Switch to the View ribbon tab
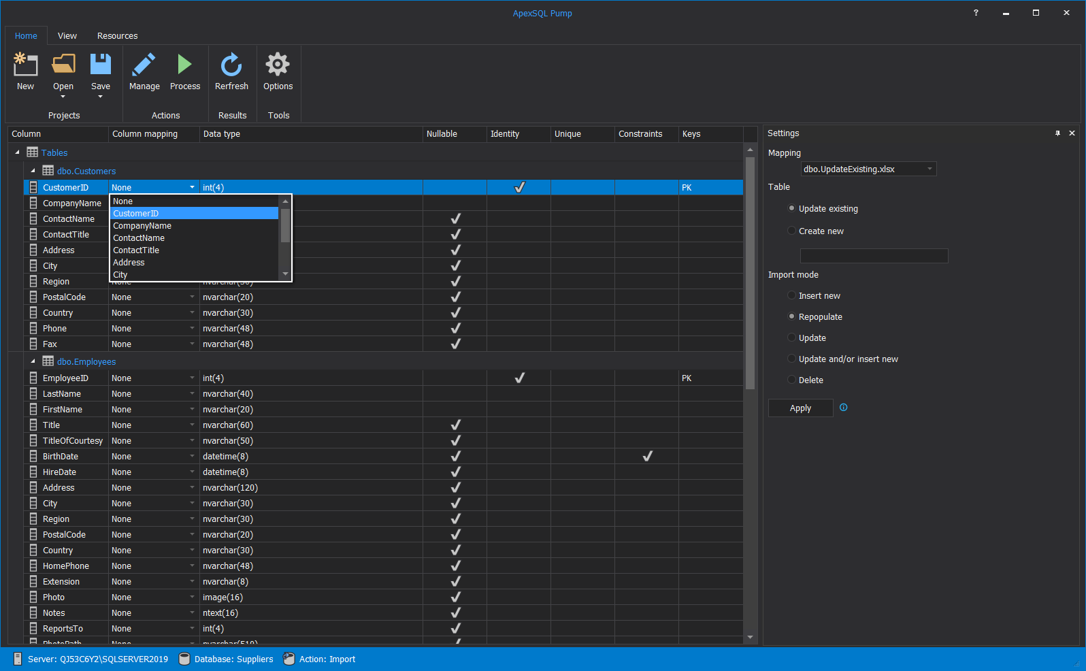The width and height of the screenshot is (1086, 671). pyautogui.click(x=67, y=35)
